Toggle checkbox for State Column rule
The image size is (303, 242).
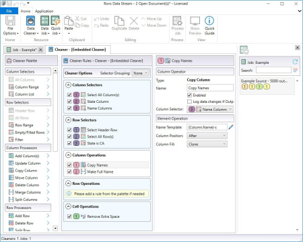(69, 102)
